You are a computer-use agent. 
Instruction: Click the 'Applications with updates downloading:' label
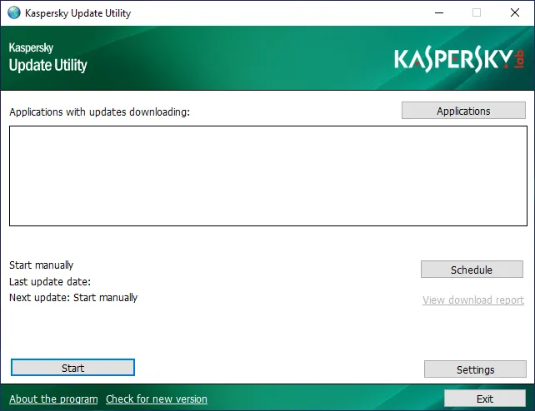(100, 112)
